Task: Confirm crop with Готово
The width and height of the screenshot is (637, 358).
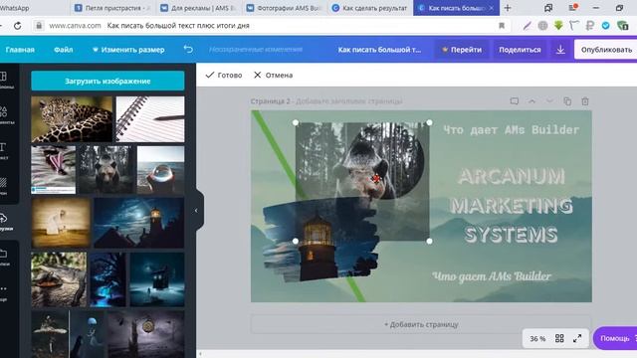Action: 224,76
